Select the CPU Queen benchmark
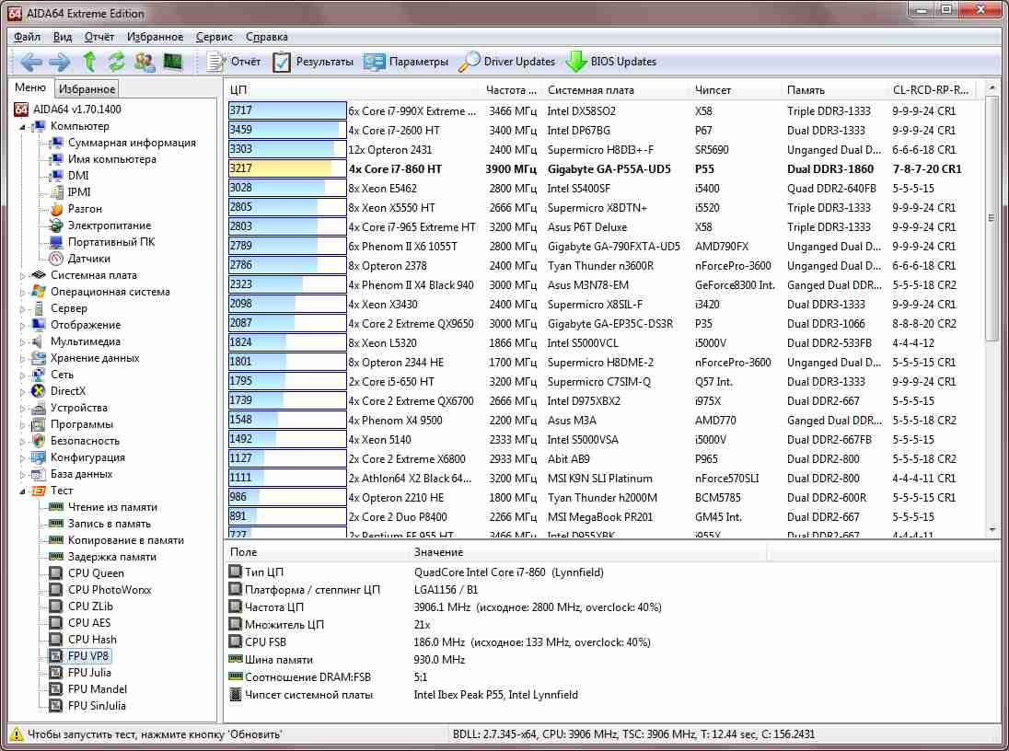 pos(96,573)
